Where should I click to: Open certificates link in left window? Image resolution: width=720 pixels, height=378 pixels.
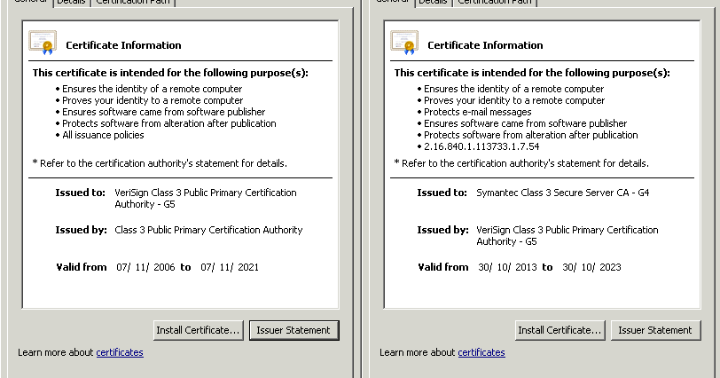(120, 352)
